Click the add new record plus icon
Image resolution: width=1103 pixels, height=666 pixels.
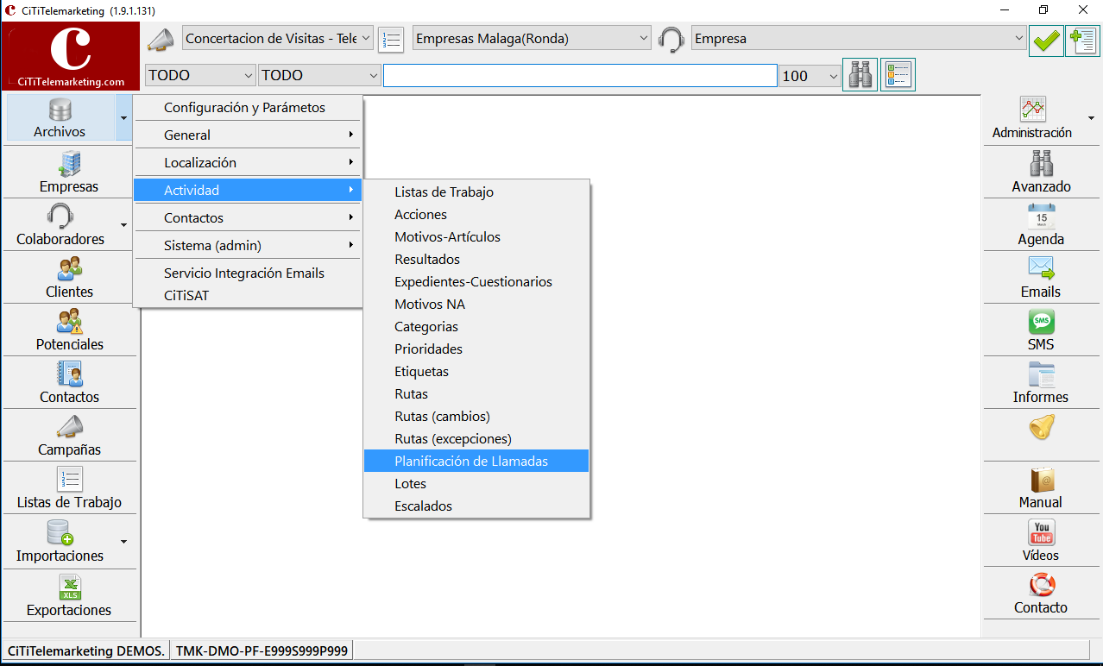pyautogui.click(x=1081, y=41)
